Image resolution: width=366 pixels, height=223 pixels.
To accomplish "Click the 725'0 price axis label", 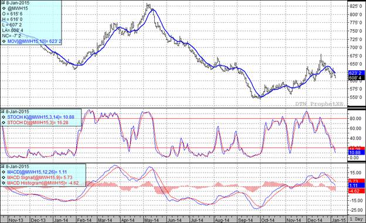I will (x=355, y=39).
